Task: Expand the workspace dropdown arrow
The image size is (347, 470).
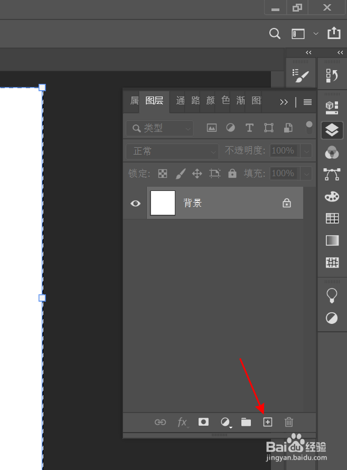Action: [x=316, y=34]
